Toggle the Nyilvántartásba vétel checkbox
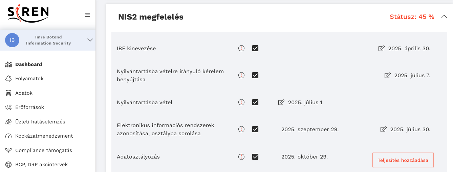The height and width of the screenshot is (172, 453). [x=255, y=102]
